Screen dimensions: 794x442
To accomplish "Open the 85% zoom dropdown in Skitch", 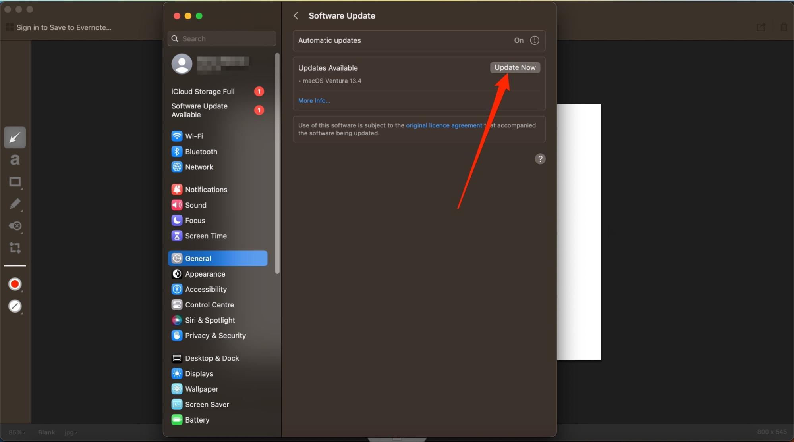I will tap(17, 432).
